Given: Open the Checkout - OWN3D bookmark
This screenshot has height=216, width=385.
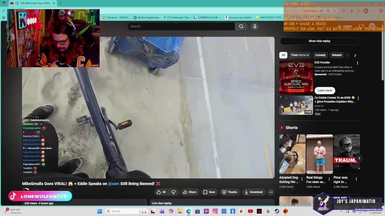Looking at the screenshot, I should click(x=116, y=17).
